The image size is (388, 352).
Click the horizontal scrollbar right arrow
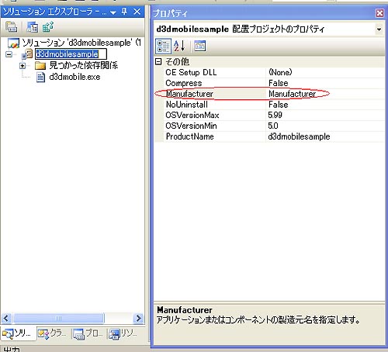pyautogui.click(x=139, y=318)
